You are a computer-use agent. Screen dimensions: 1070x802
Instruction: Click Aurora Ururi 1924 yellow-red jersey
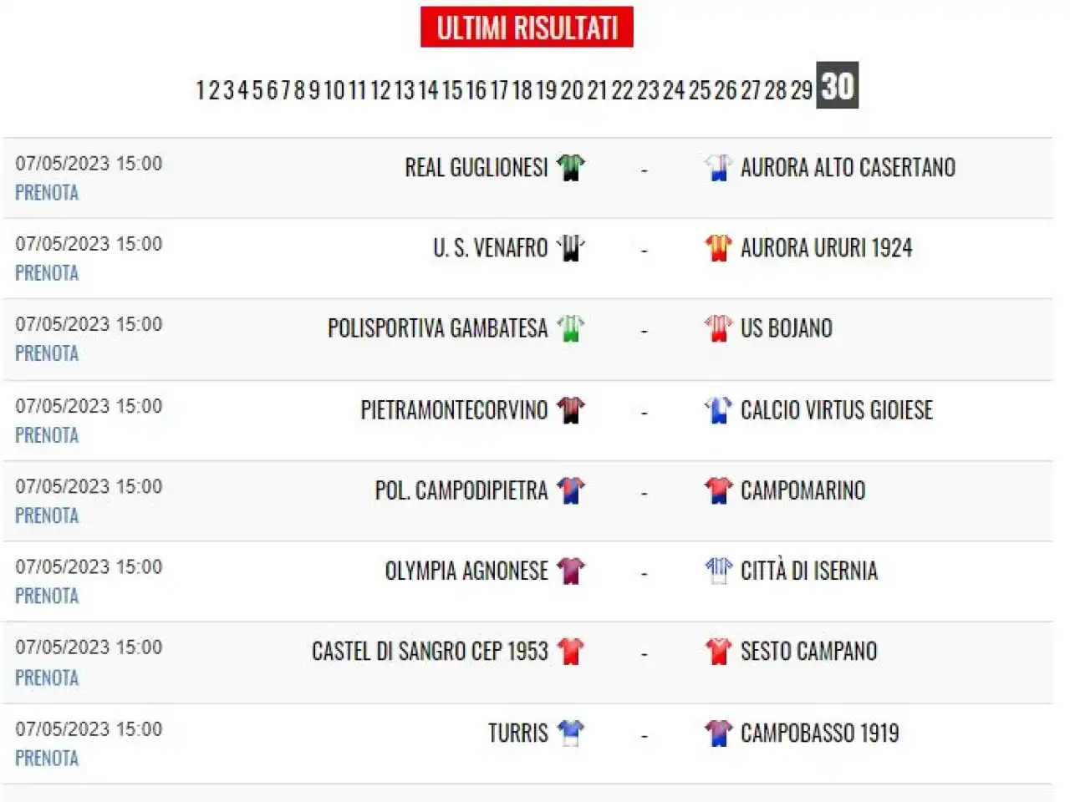coord(718,247)
